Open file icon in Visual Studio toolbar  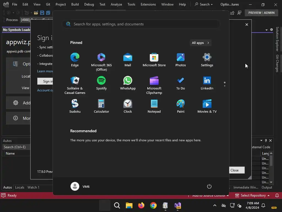[x=36, y=13]
